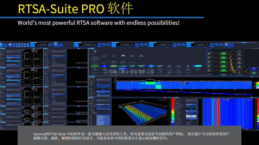
Task: Select the Raster Waterfall block icon
Action: [x=151, y=66]
